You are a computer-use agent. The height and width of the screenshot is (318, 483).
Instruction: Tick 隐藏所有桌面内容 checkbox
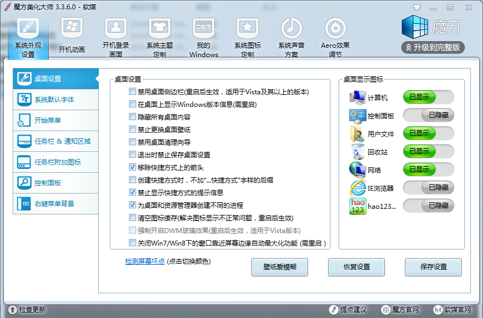coord(132,117)
